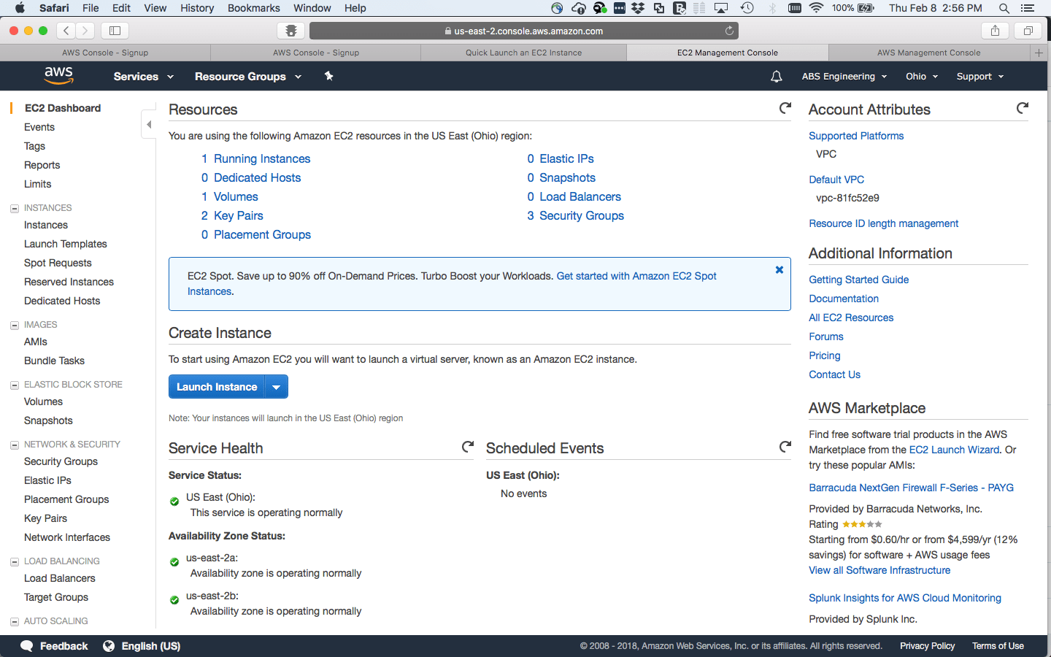This screenshot has width=1051, height=657.
Task: Refresh the Resources section
Action: (x=785, y=108)
